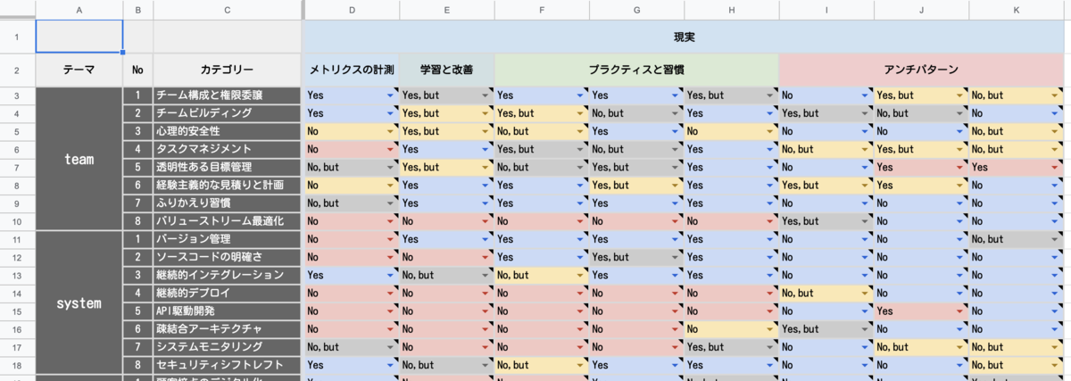Click the システムモニタリング category cell
Screen dimensions: 1071x381
(x=227, y=346)
